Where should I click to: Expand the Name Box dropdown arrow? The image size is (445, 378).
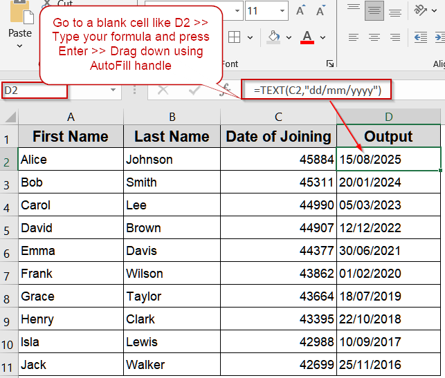pyautogui.click(x=113, y=91)
